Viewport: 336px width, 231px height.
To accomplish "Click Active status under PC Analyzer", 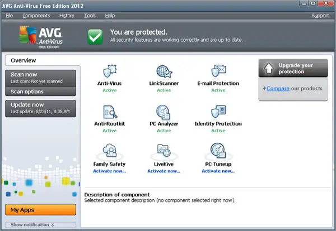I will coord(164,131).
